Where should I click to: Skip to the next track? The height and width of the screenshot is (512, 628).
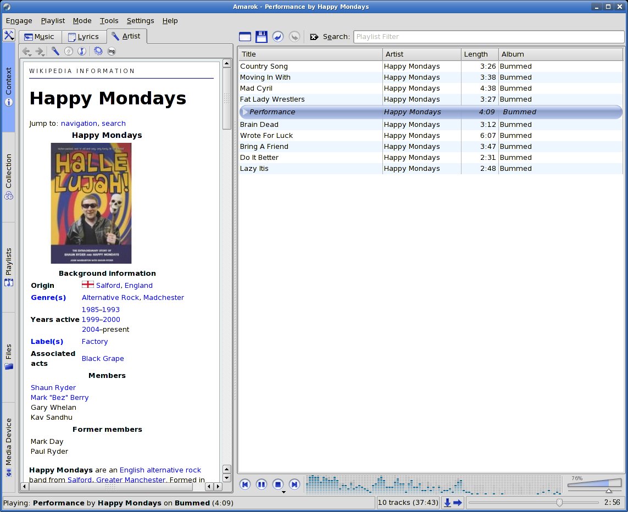pyautogui.click(x=294, y=485)
